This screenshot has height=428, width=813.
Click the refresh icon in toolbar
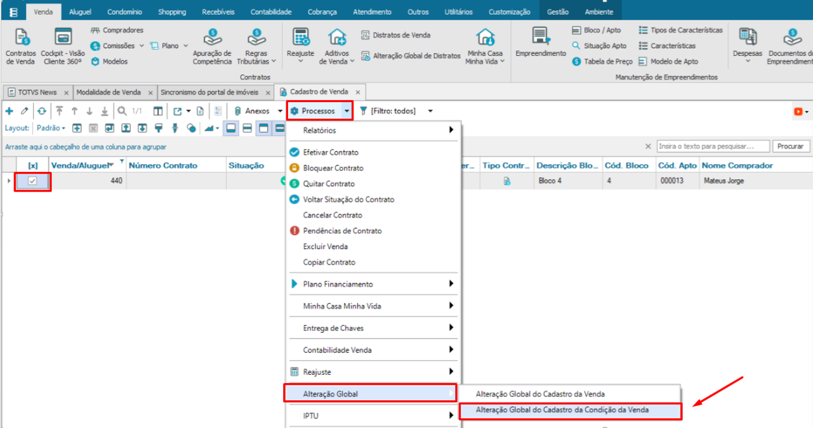(42, 111)
